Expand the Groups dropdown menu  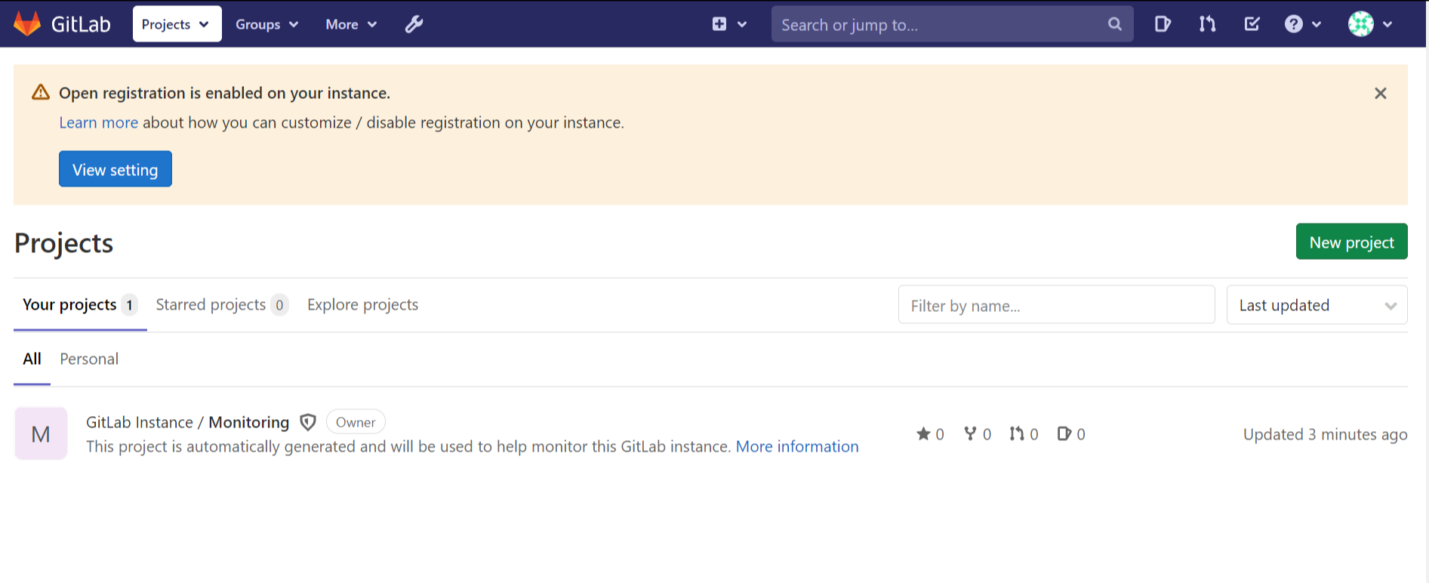(267, 24)
